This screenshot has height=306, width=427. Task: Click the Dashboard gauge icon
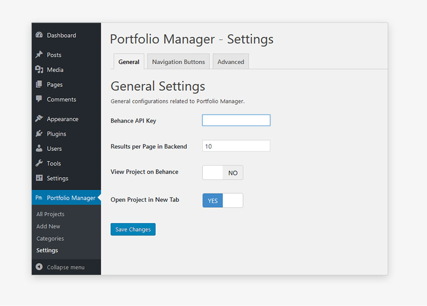pyautogui.click(x=39, y=35)
